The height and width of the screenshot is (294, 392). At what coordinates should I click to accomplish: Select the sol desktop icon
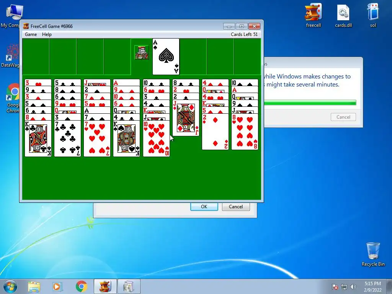pyautogui.click(x=373, y=15)
